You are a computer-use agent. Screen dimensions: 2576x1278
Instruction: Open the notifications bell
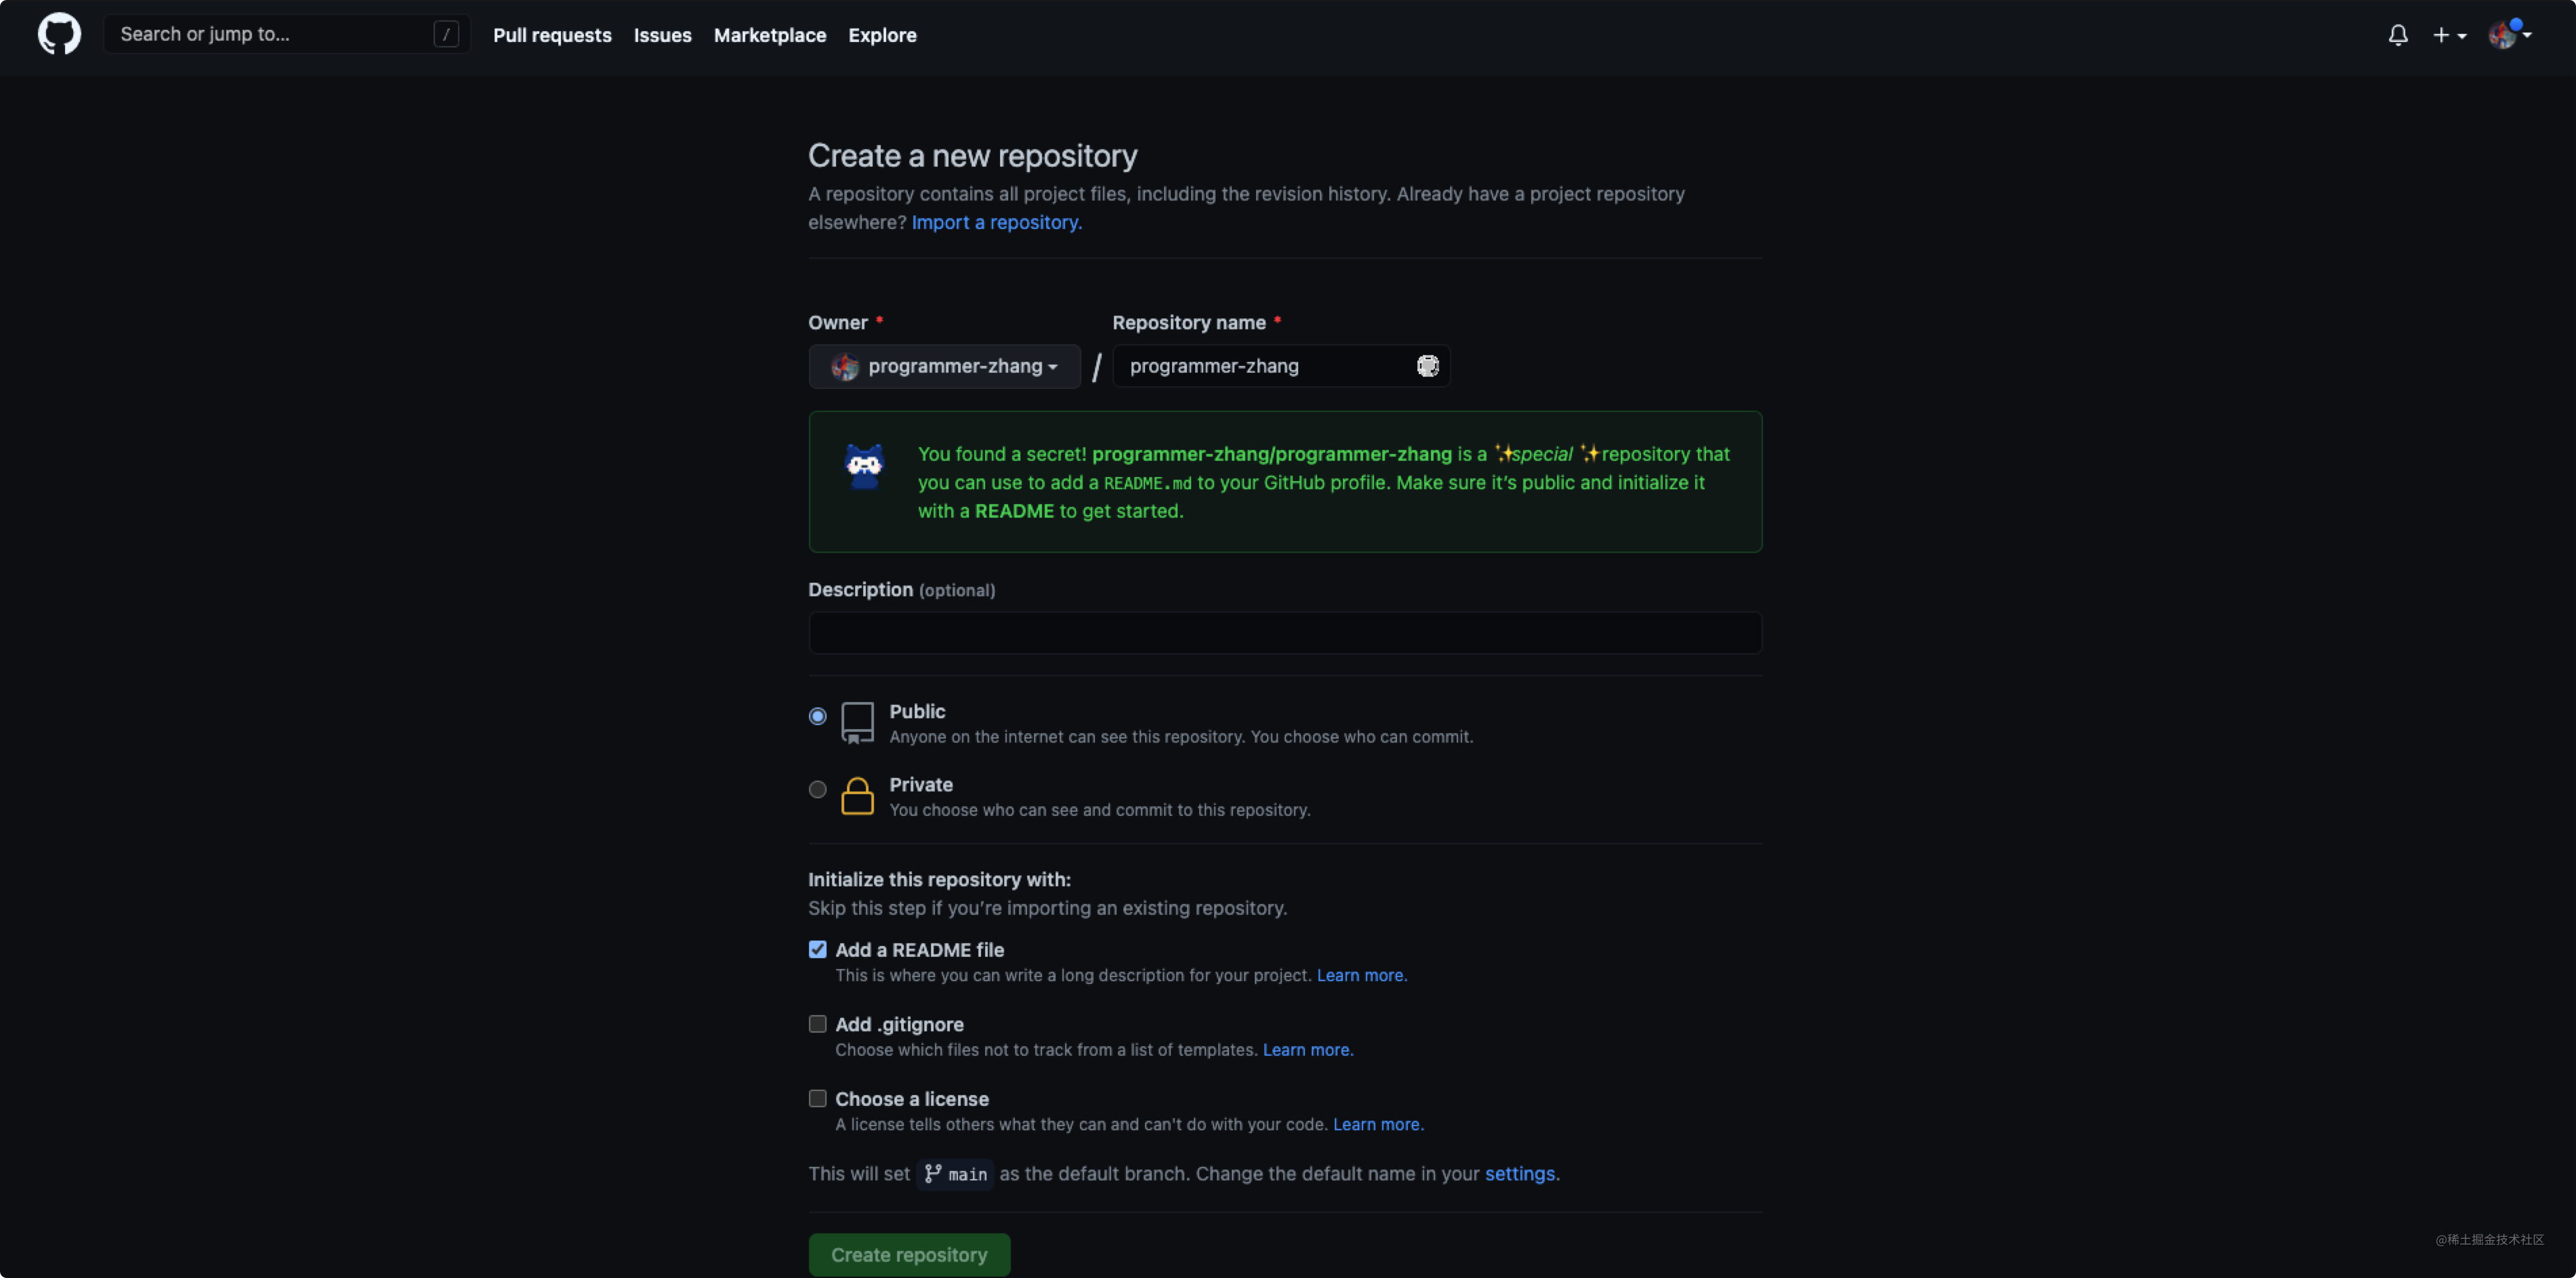[x=2398, y=35]
